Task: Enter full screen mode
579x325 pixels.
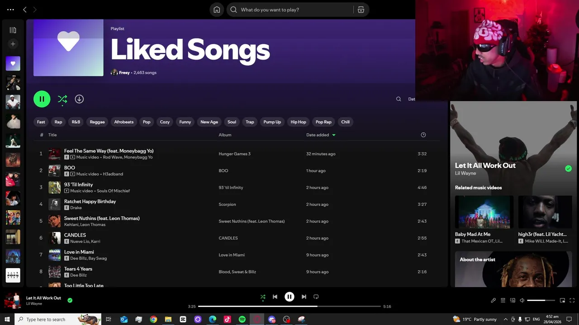Action: pos(572,300)
